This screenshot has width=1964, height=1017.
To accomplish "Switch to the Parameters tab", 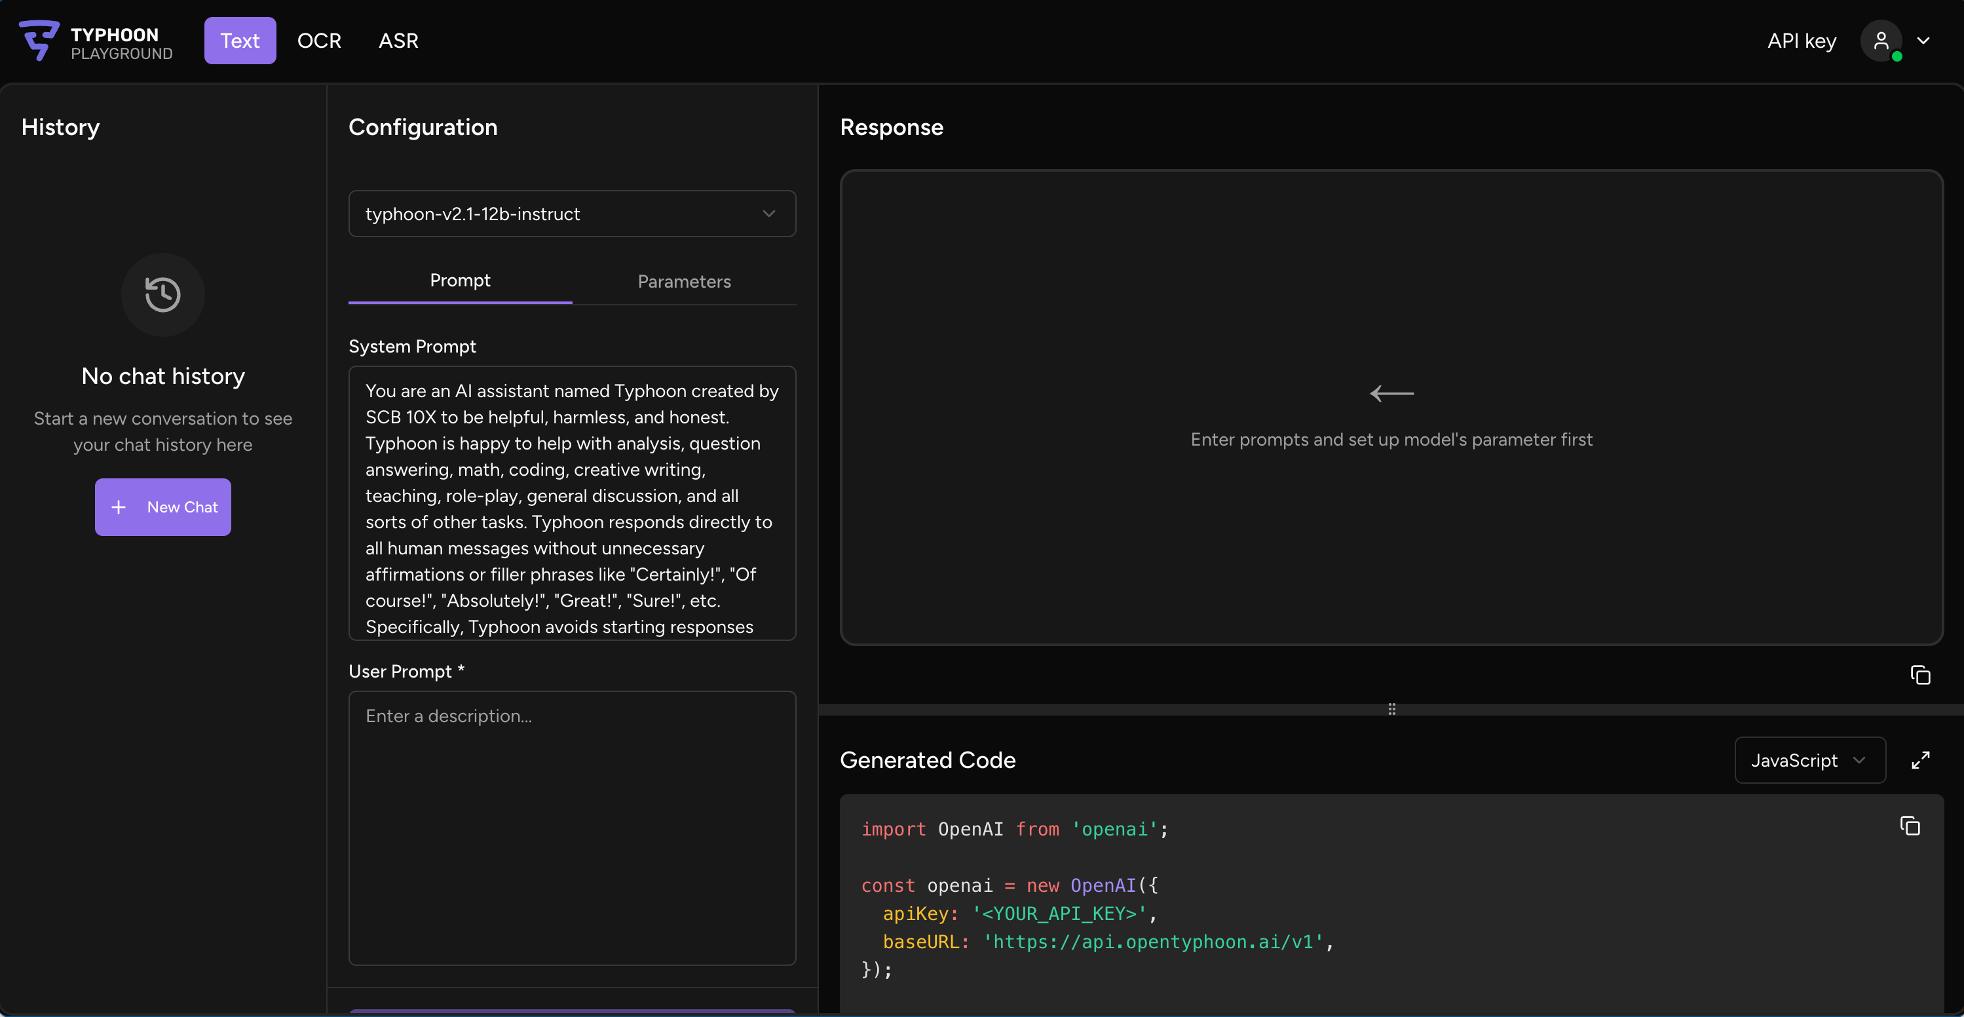I will point(684,281).
